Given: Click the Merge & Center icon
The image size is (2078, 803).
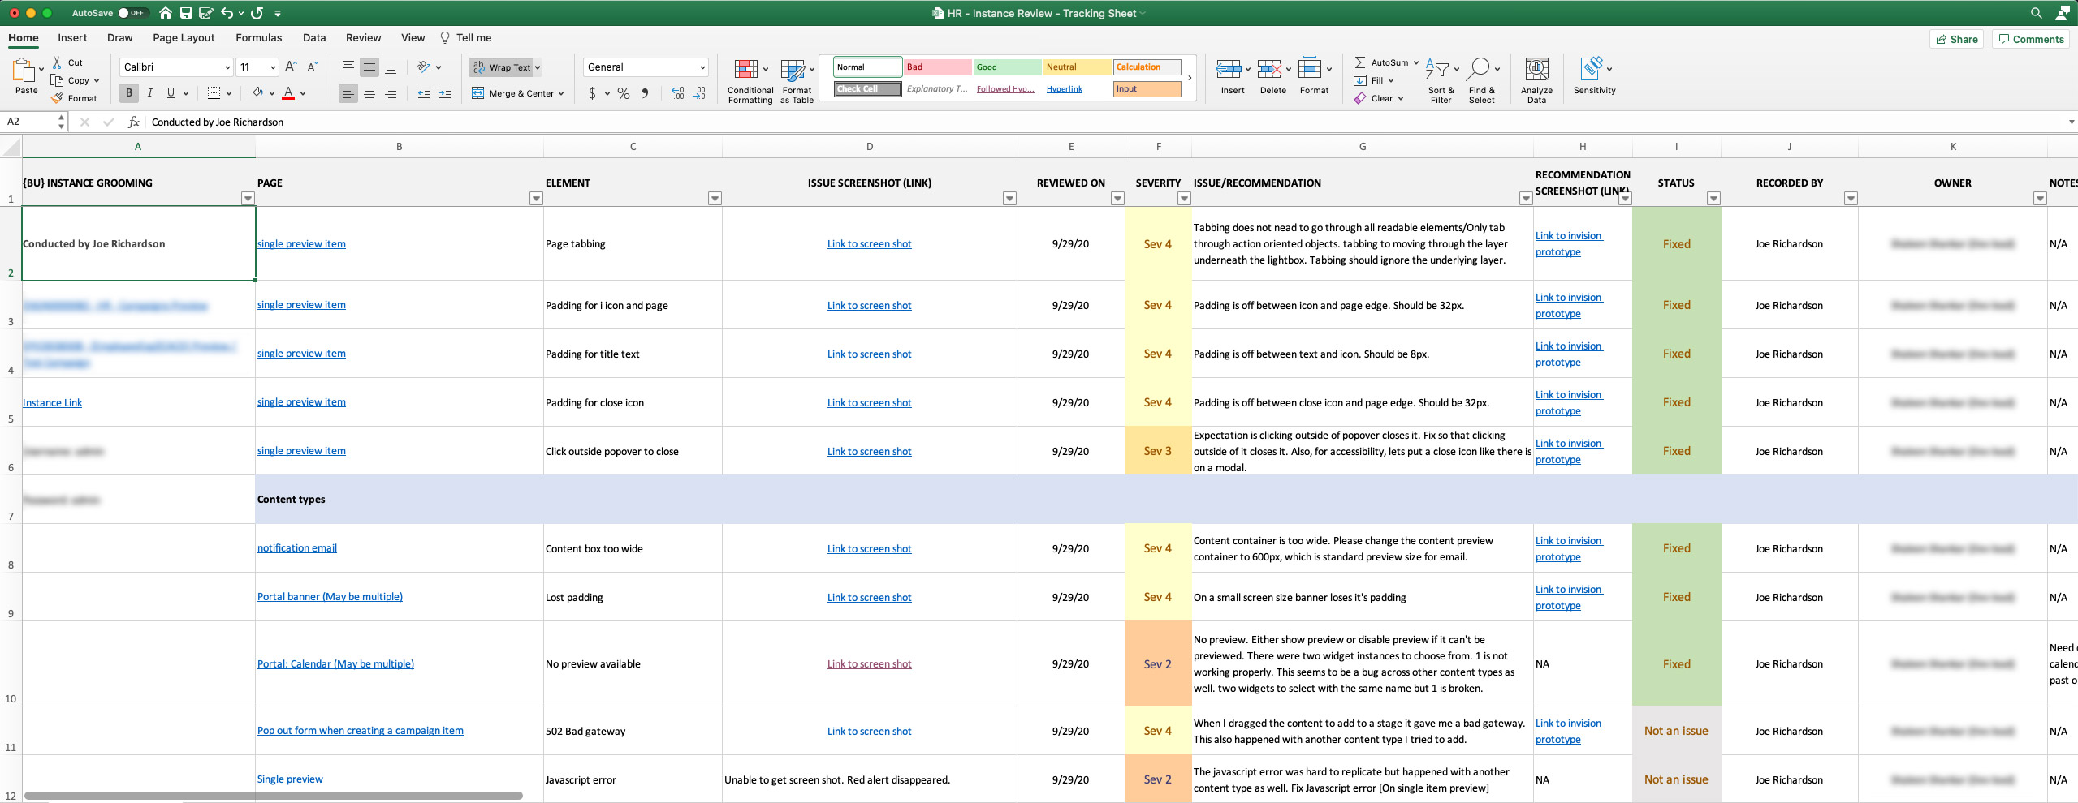Looking at the screenshot, I should (x=478, y=93).
